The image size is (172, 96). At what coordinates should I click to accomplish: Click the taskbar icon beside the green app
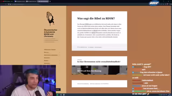point(61,95)
